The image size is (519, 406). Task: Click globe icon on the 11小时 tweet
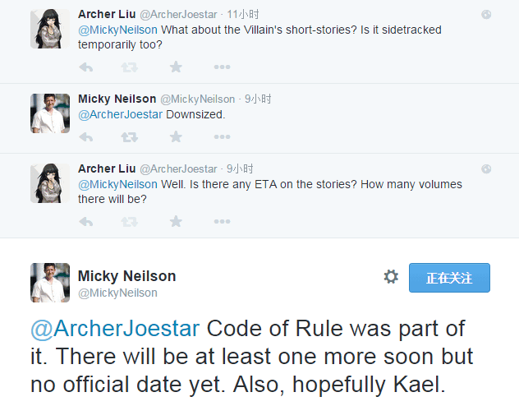pyautogui.click(x=486, y=15)
